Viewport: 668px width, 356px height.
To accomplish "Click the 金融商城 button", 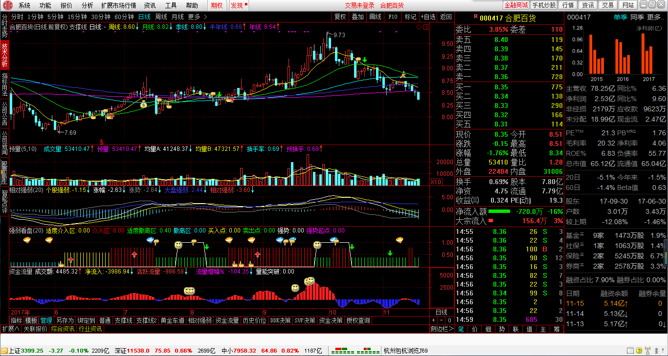I will point(516,5).
